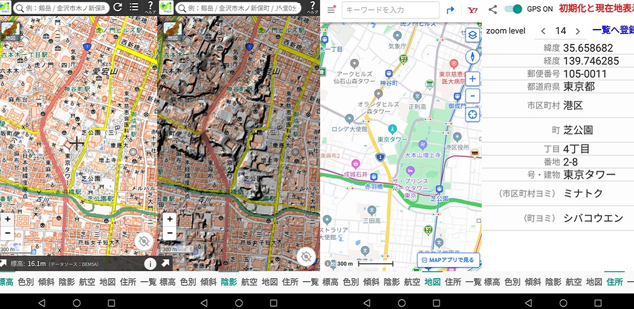The height and width of the screenshot is (309, 634).
Task: Tap the current-location icon on elevation map
Action: click(144, 242)
